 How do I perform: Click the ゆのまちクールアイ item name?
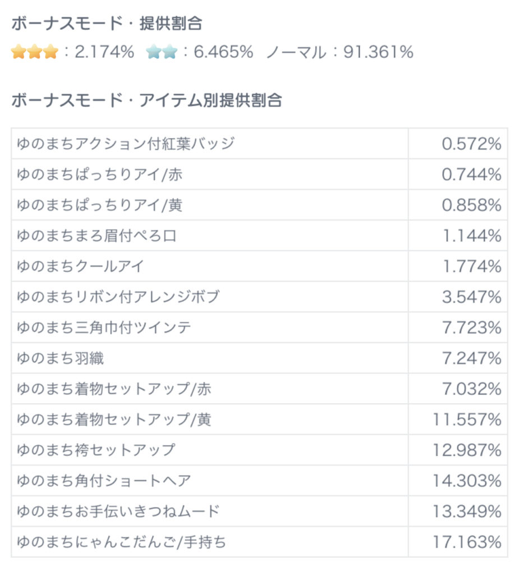80,266
